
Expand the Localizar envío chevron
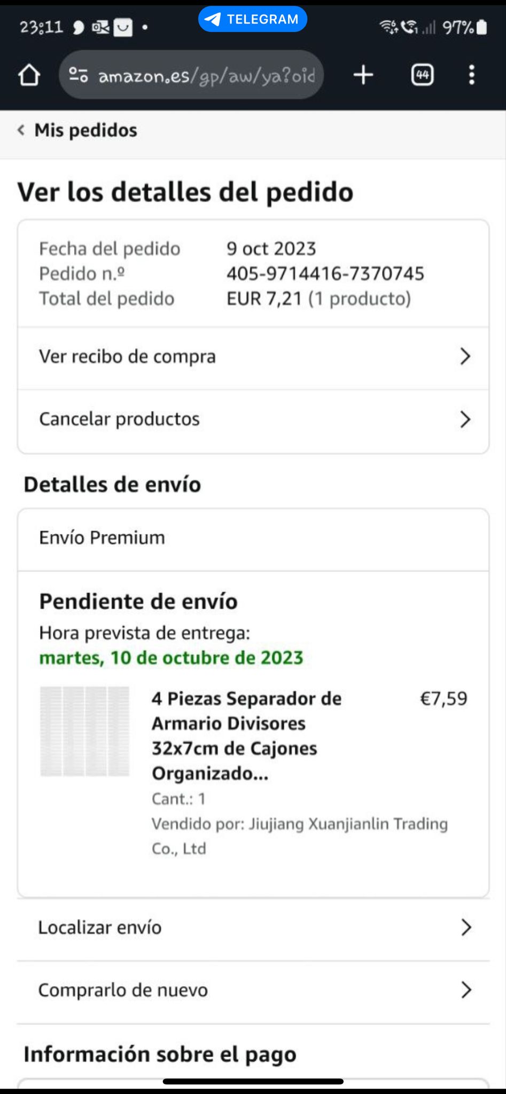466,927
